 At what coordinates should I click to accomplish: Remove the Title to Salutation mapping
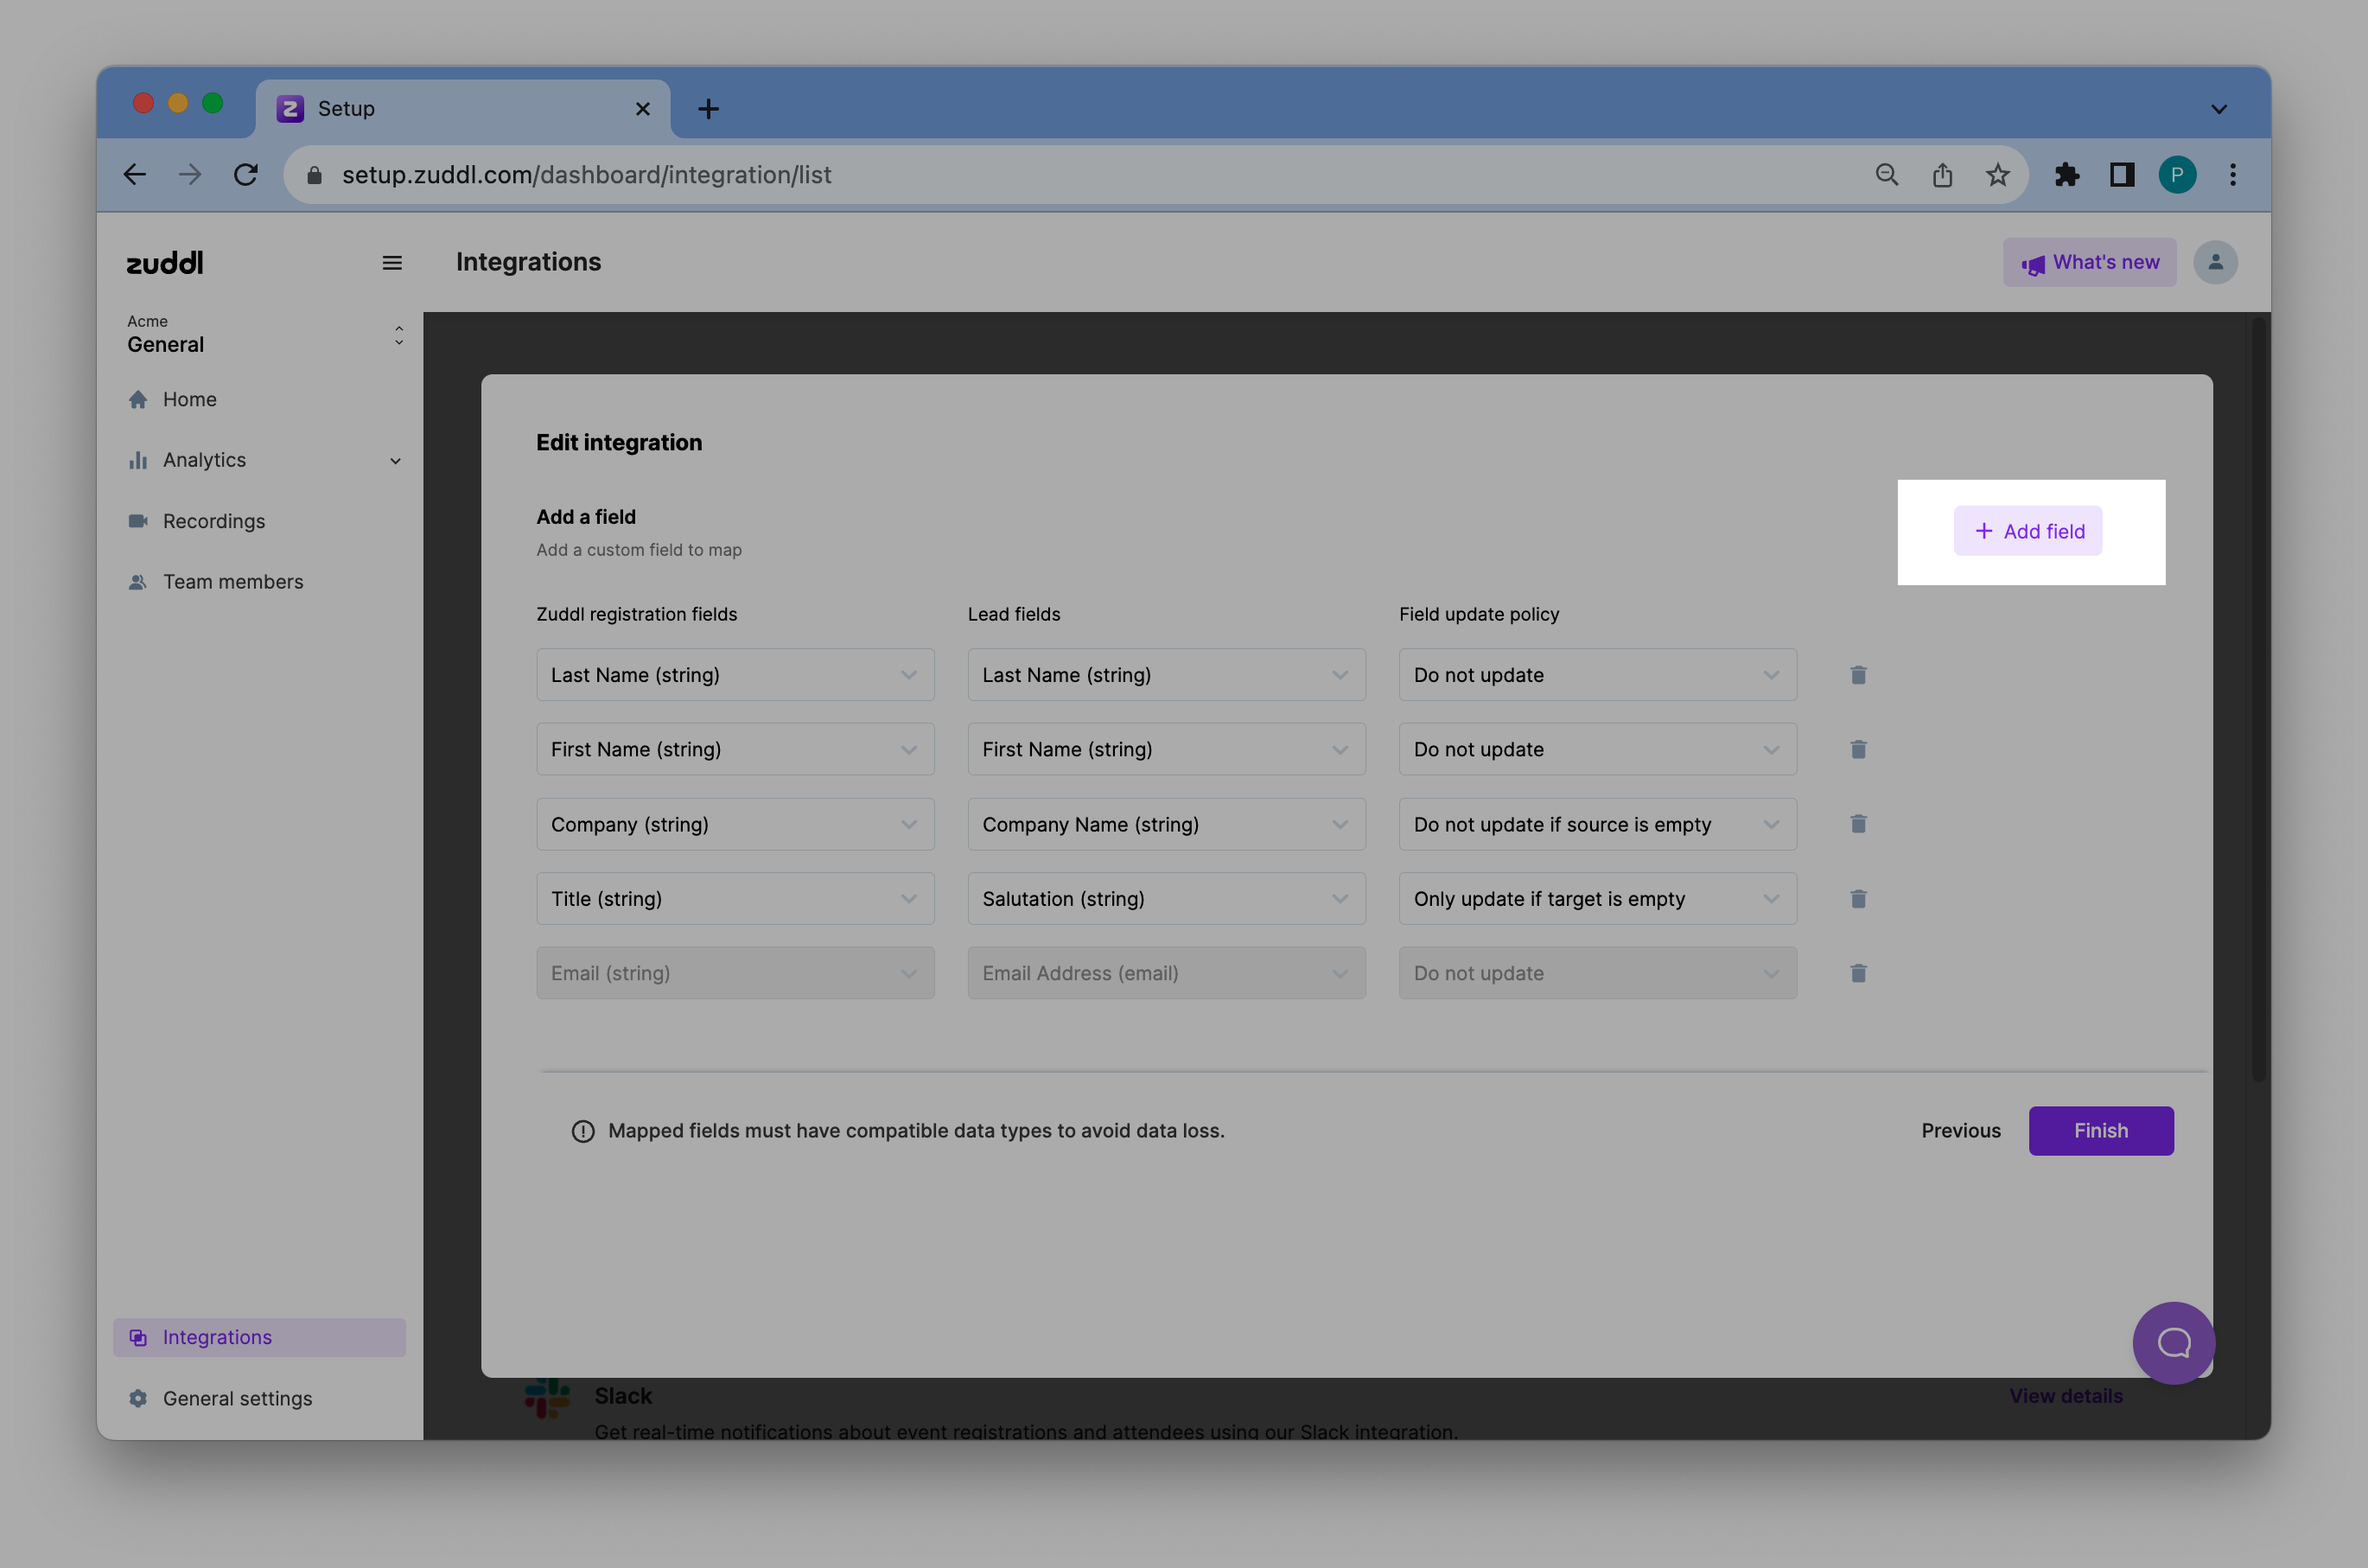pyautogui.click(x=1857, y=899)
